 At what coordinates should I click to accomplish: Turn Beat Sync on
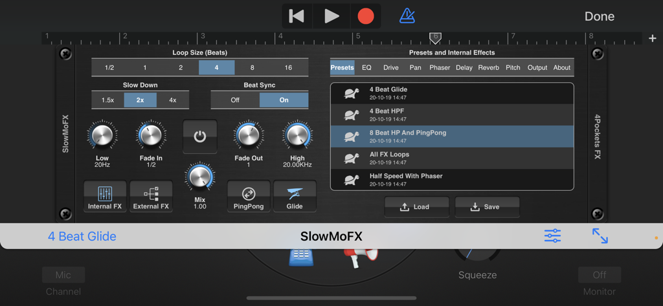point(284,100)
